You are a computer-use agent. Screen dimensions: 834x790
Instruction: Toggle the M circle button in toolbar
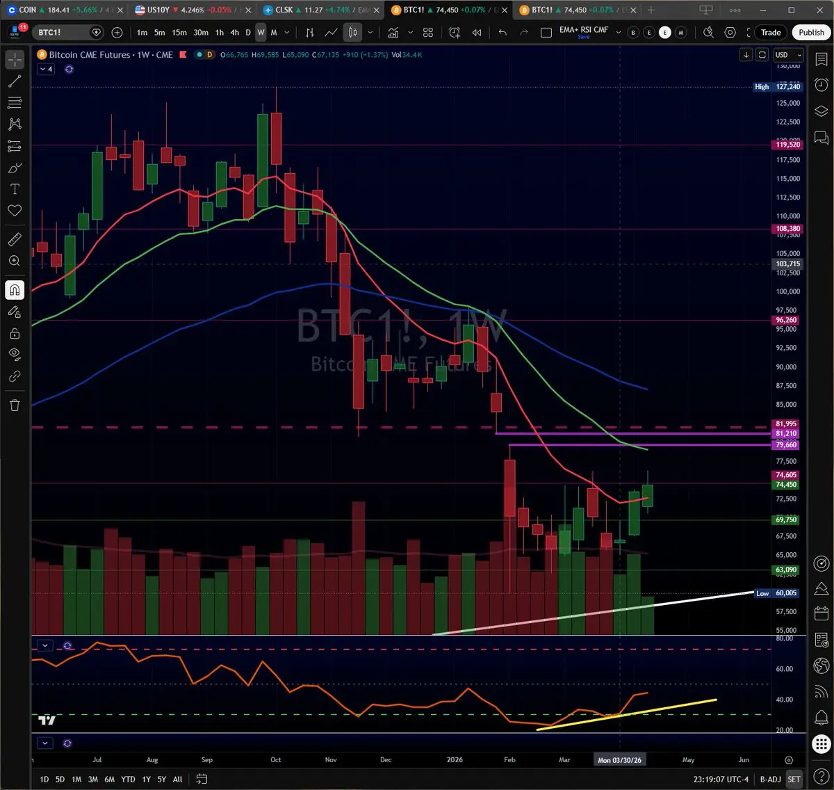click(x=681, y=33)
